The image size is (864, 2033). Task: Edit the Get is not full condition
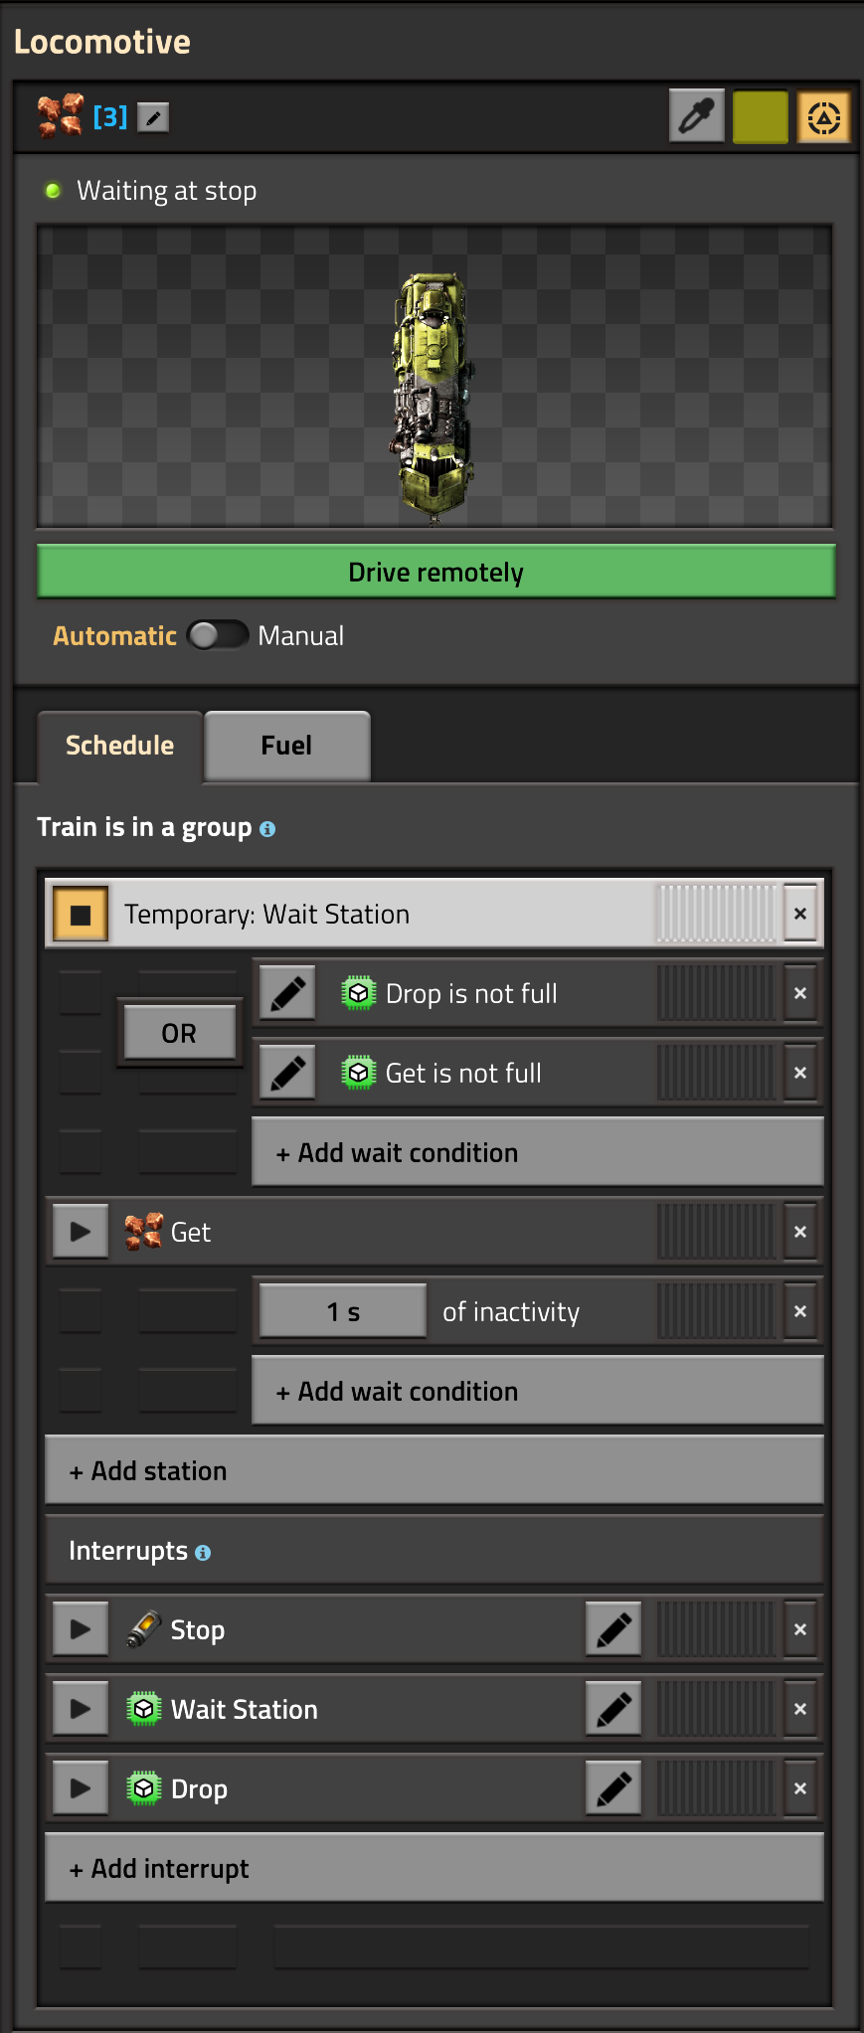287,1073
